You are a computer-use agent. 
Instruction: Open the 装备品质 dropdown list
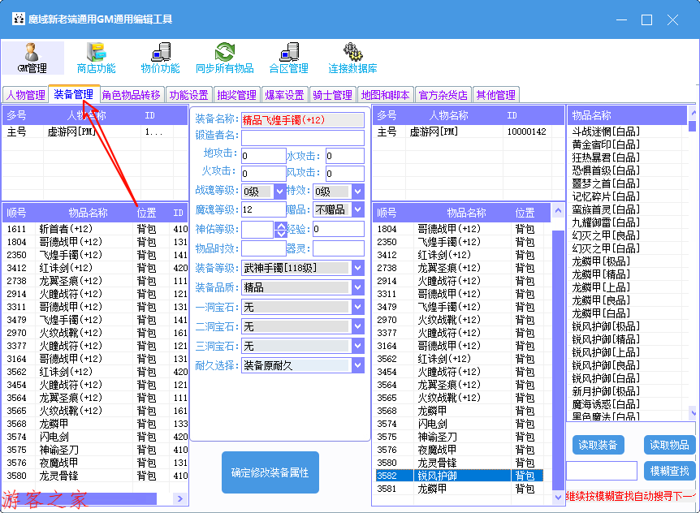tap(358, 287)
